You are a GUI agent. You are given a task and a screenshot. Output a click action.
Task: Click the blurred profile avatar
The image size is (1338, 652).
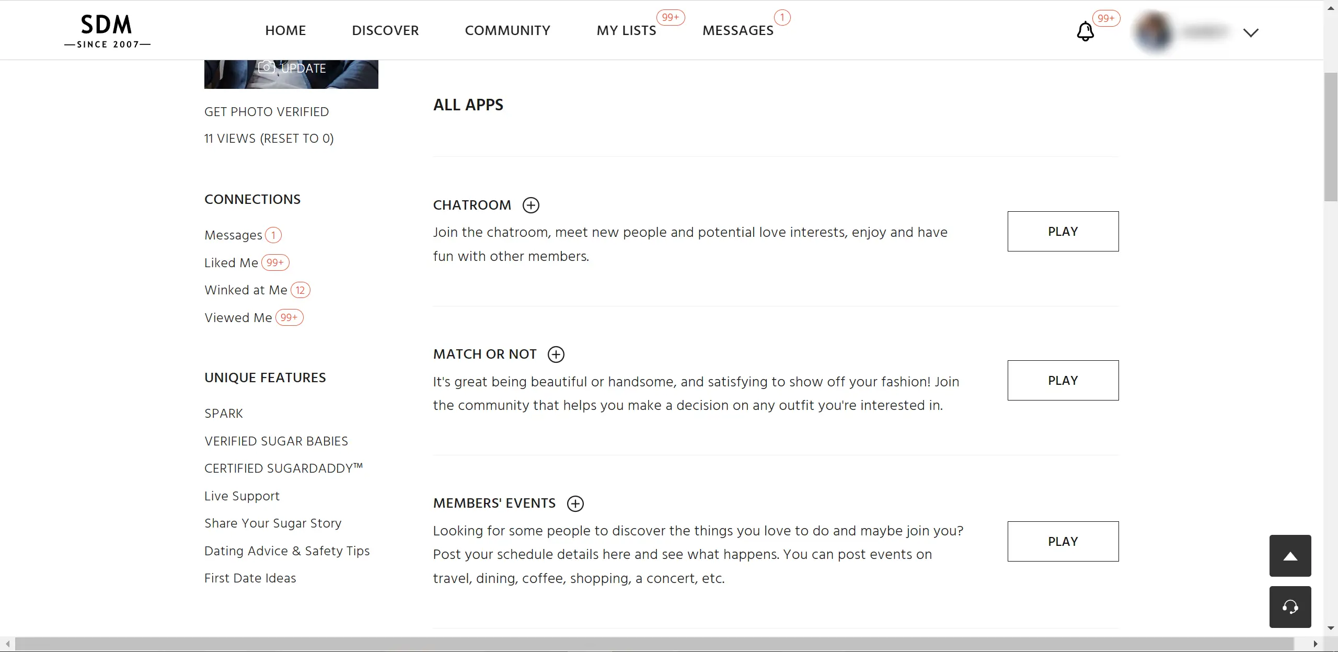coord(1154,32)
